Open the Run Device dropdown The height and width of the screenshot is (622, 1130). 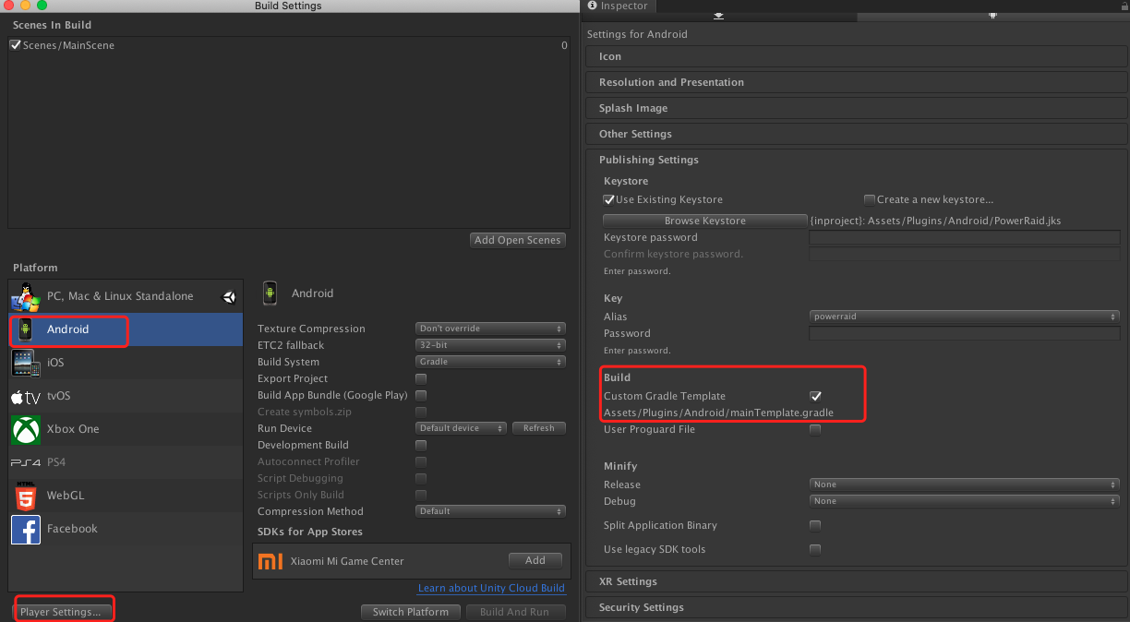coord(462,428)
